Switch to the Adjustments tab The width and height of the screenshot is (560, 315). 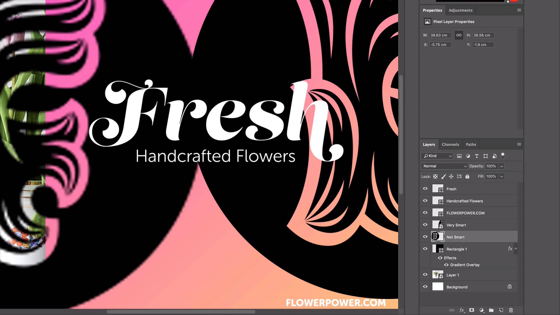[x=461, y=10]
